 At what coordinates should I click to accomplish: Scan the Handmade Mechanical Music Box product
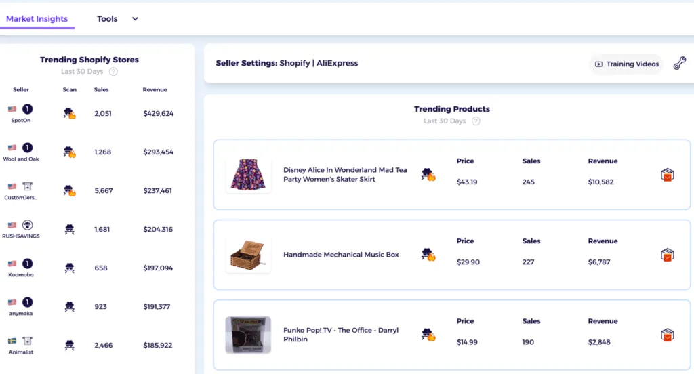[x=428, y=255]
